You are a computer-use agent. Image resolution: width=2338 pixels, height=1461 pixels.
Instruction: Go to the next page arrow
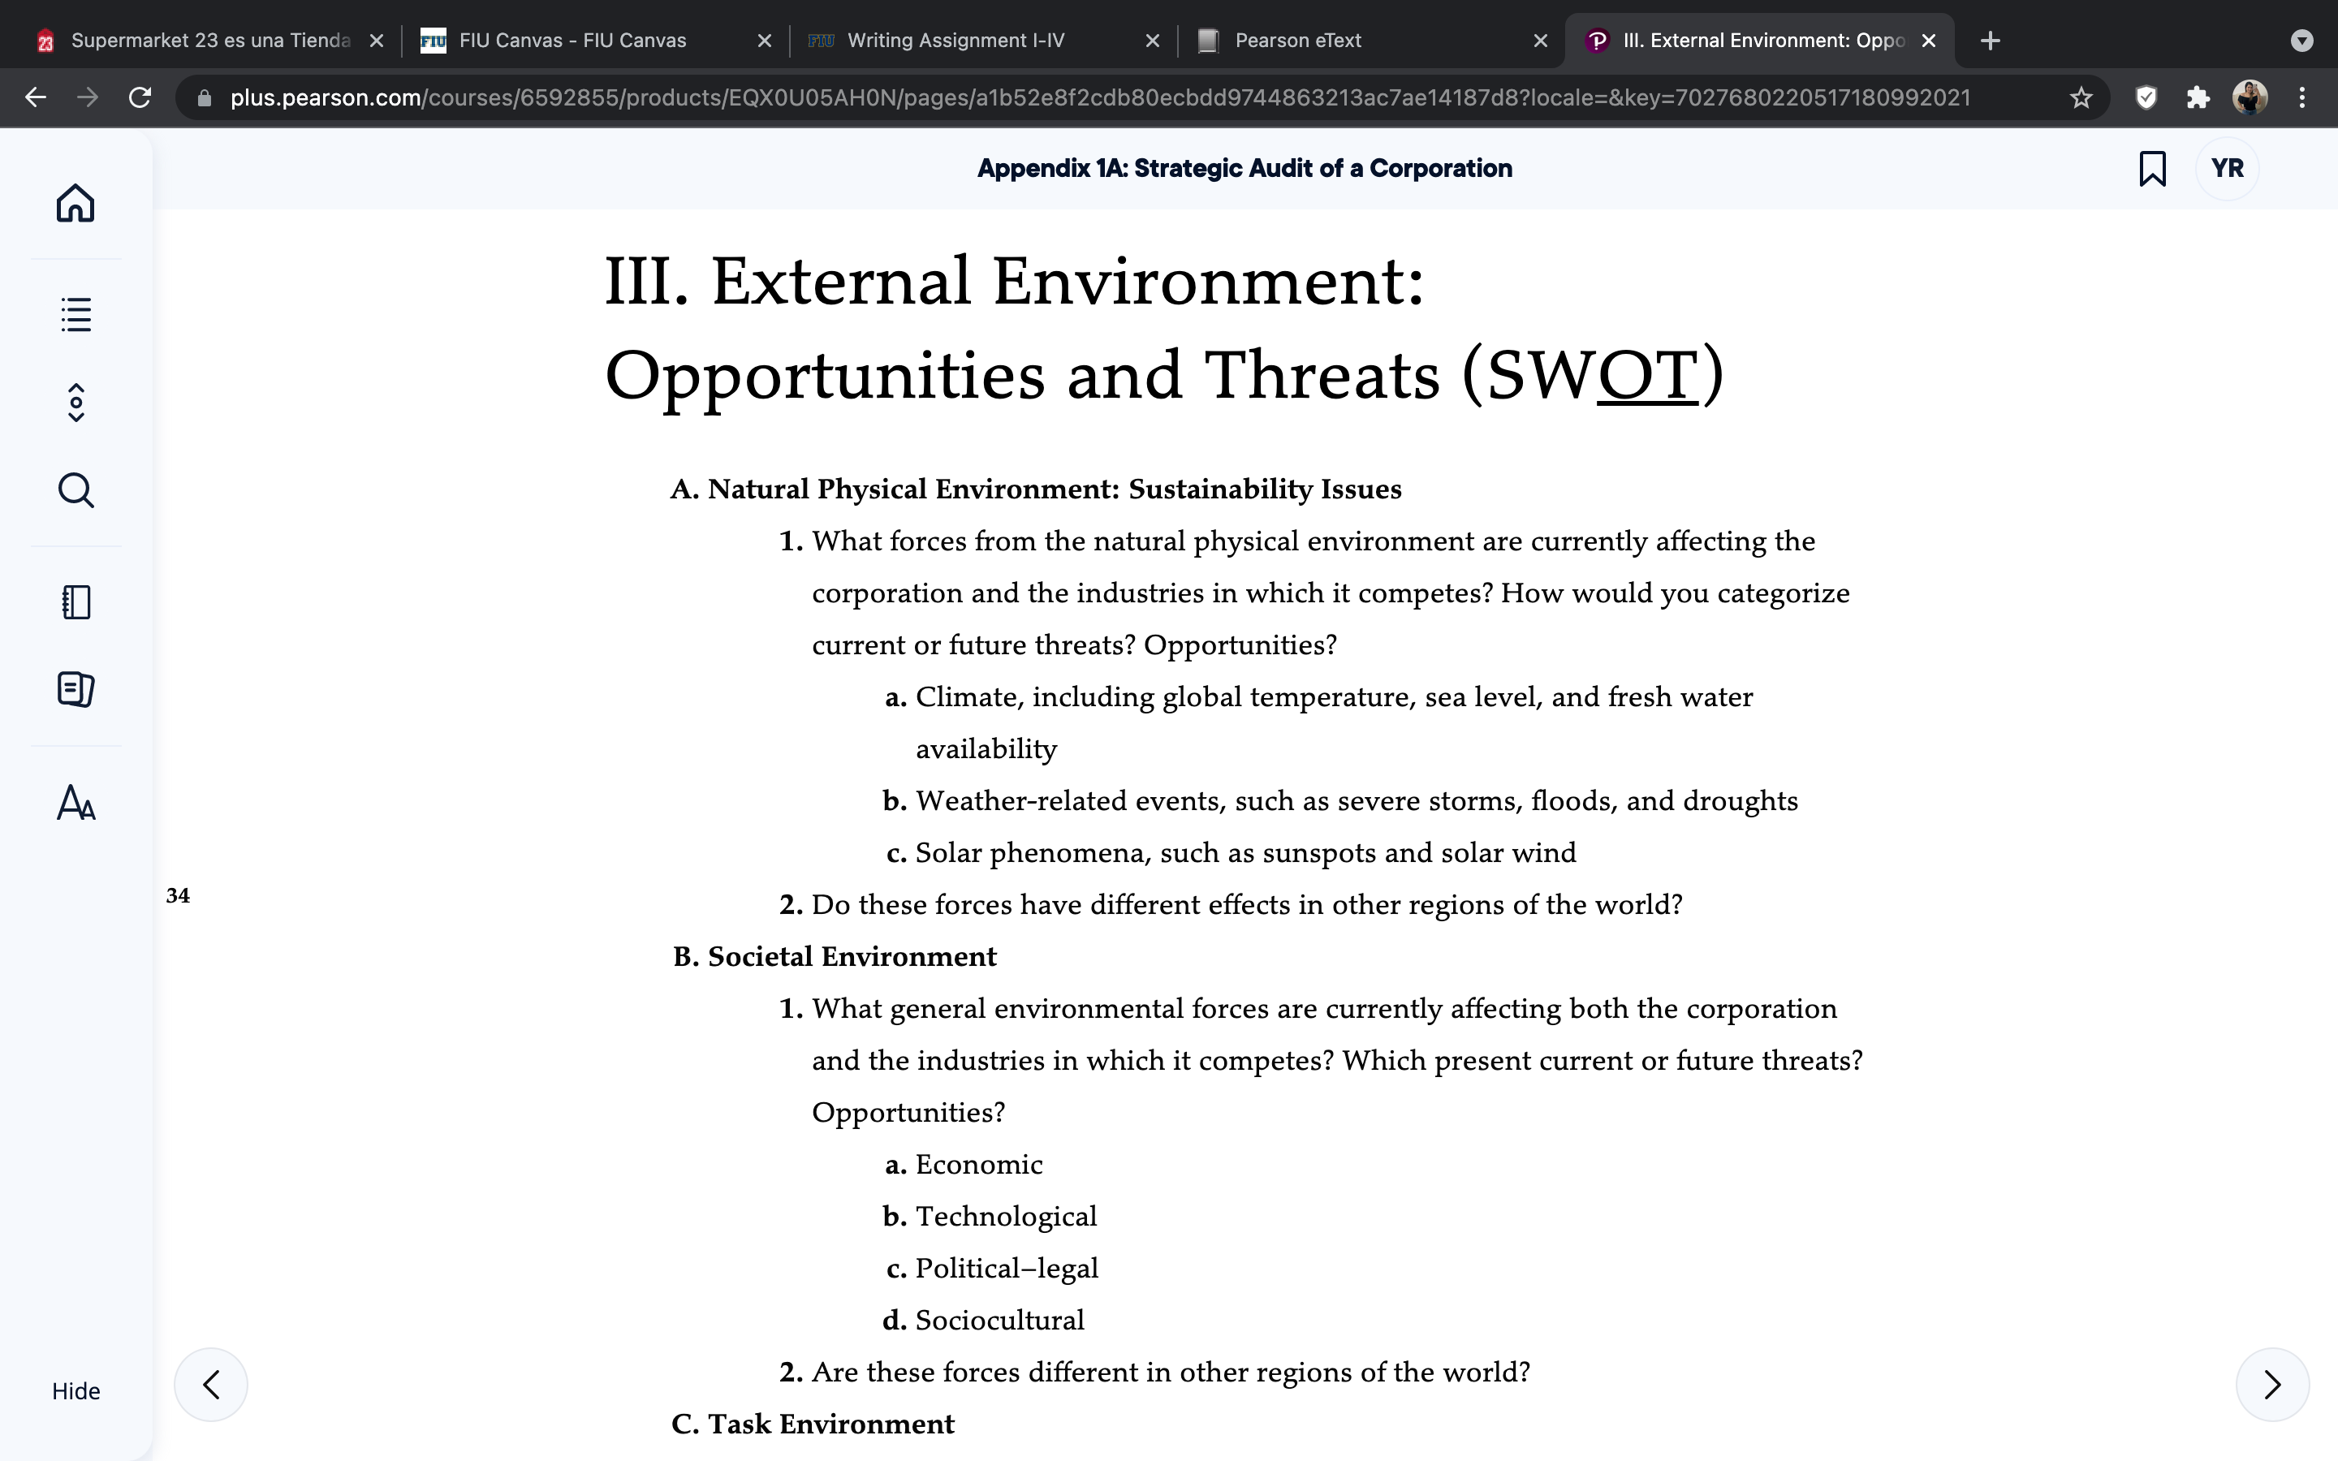[x=2272, y=1384]
